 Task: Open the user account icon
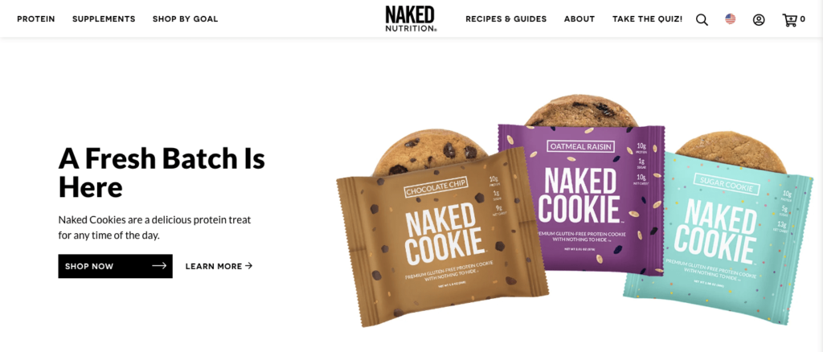coord(759,20)
